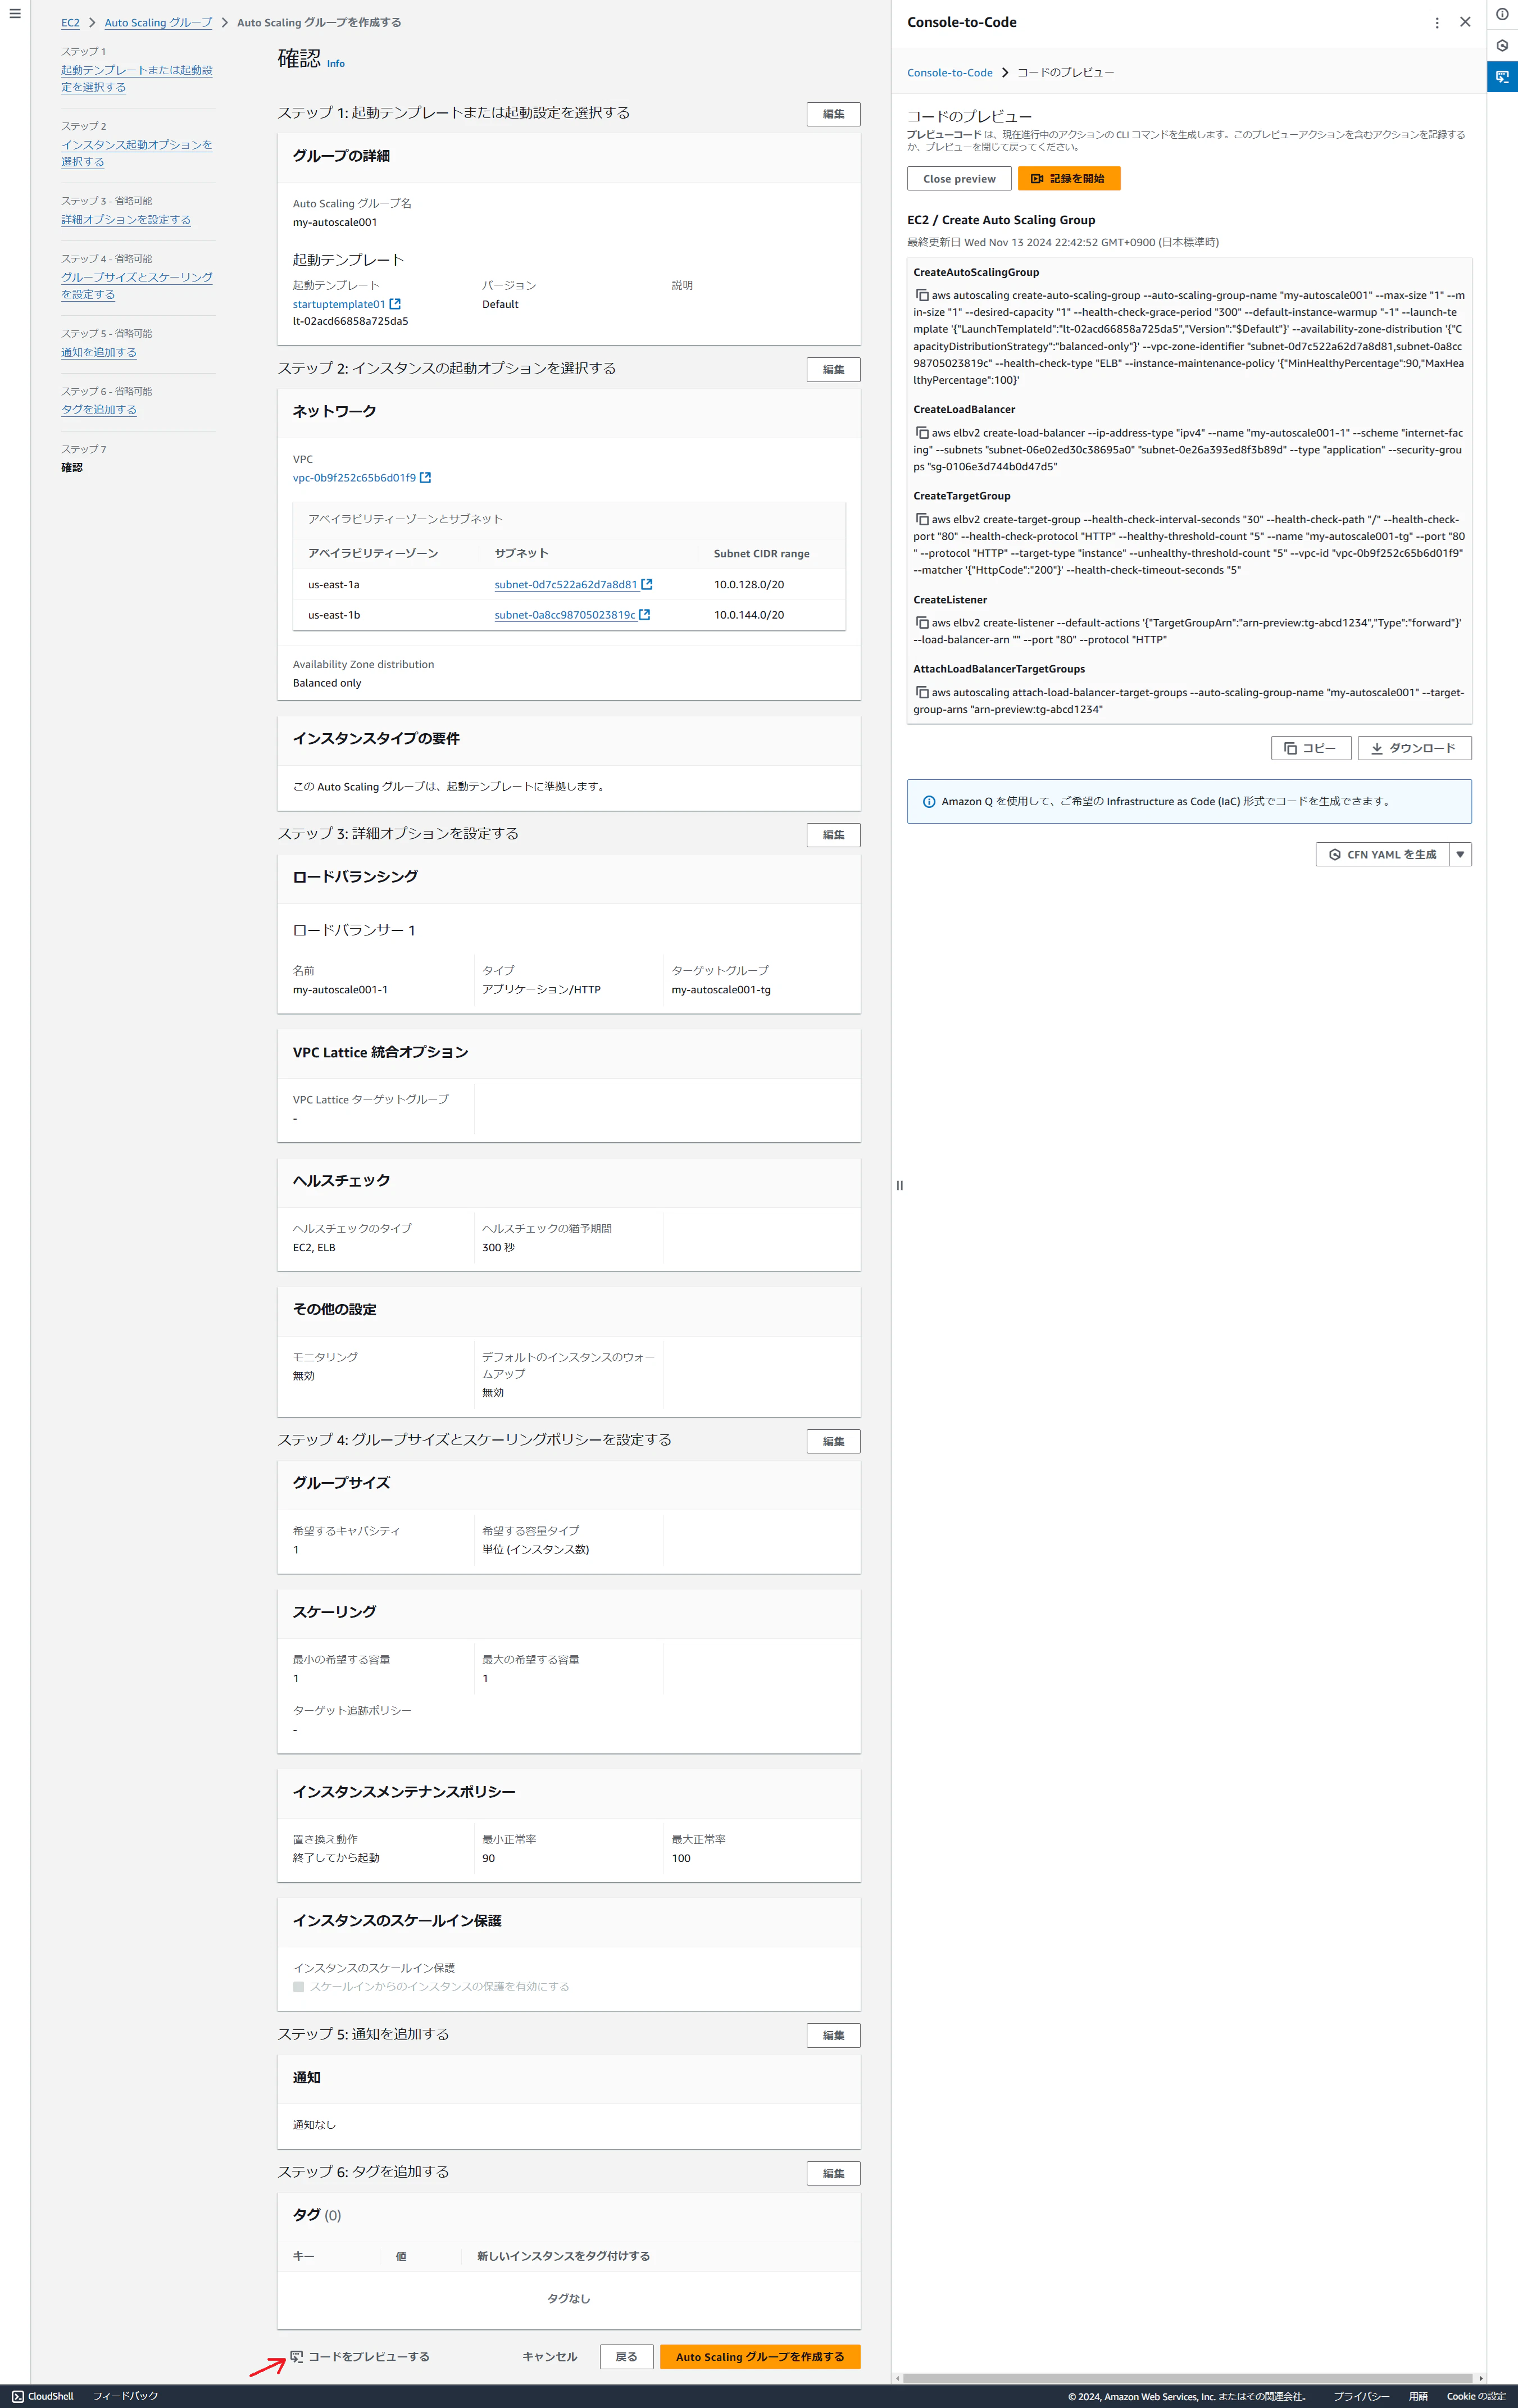
Task: Jump to Step 3 詳細オプションを設定する
Action: (x=126, y=220)
